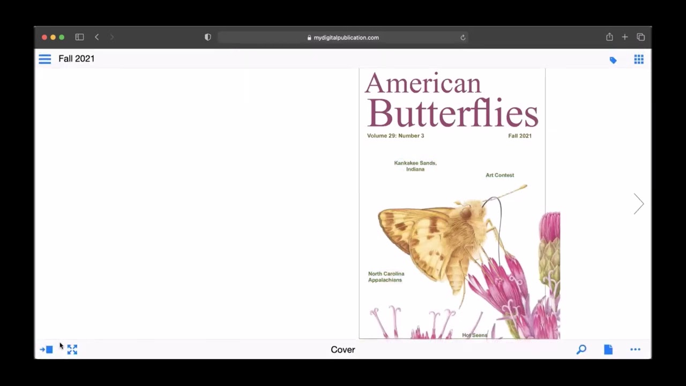Click "North Carolina Appalachians" on the cover
686x386 pixels.
click(386, 277)
